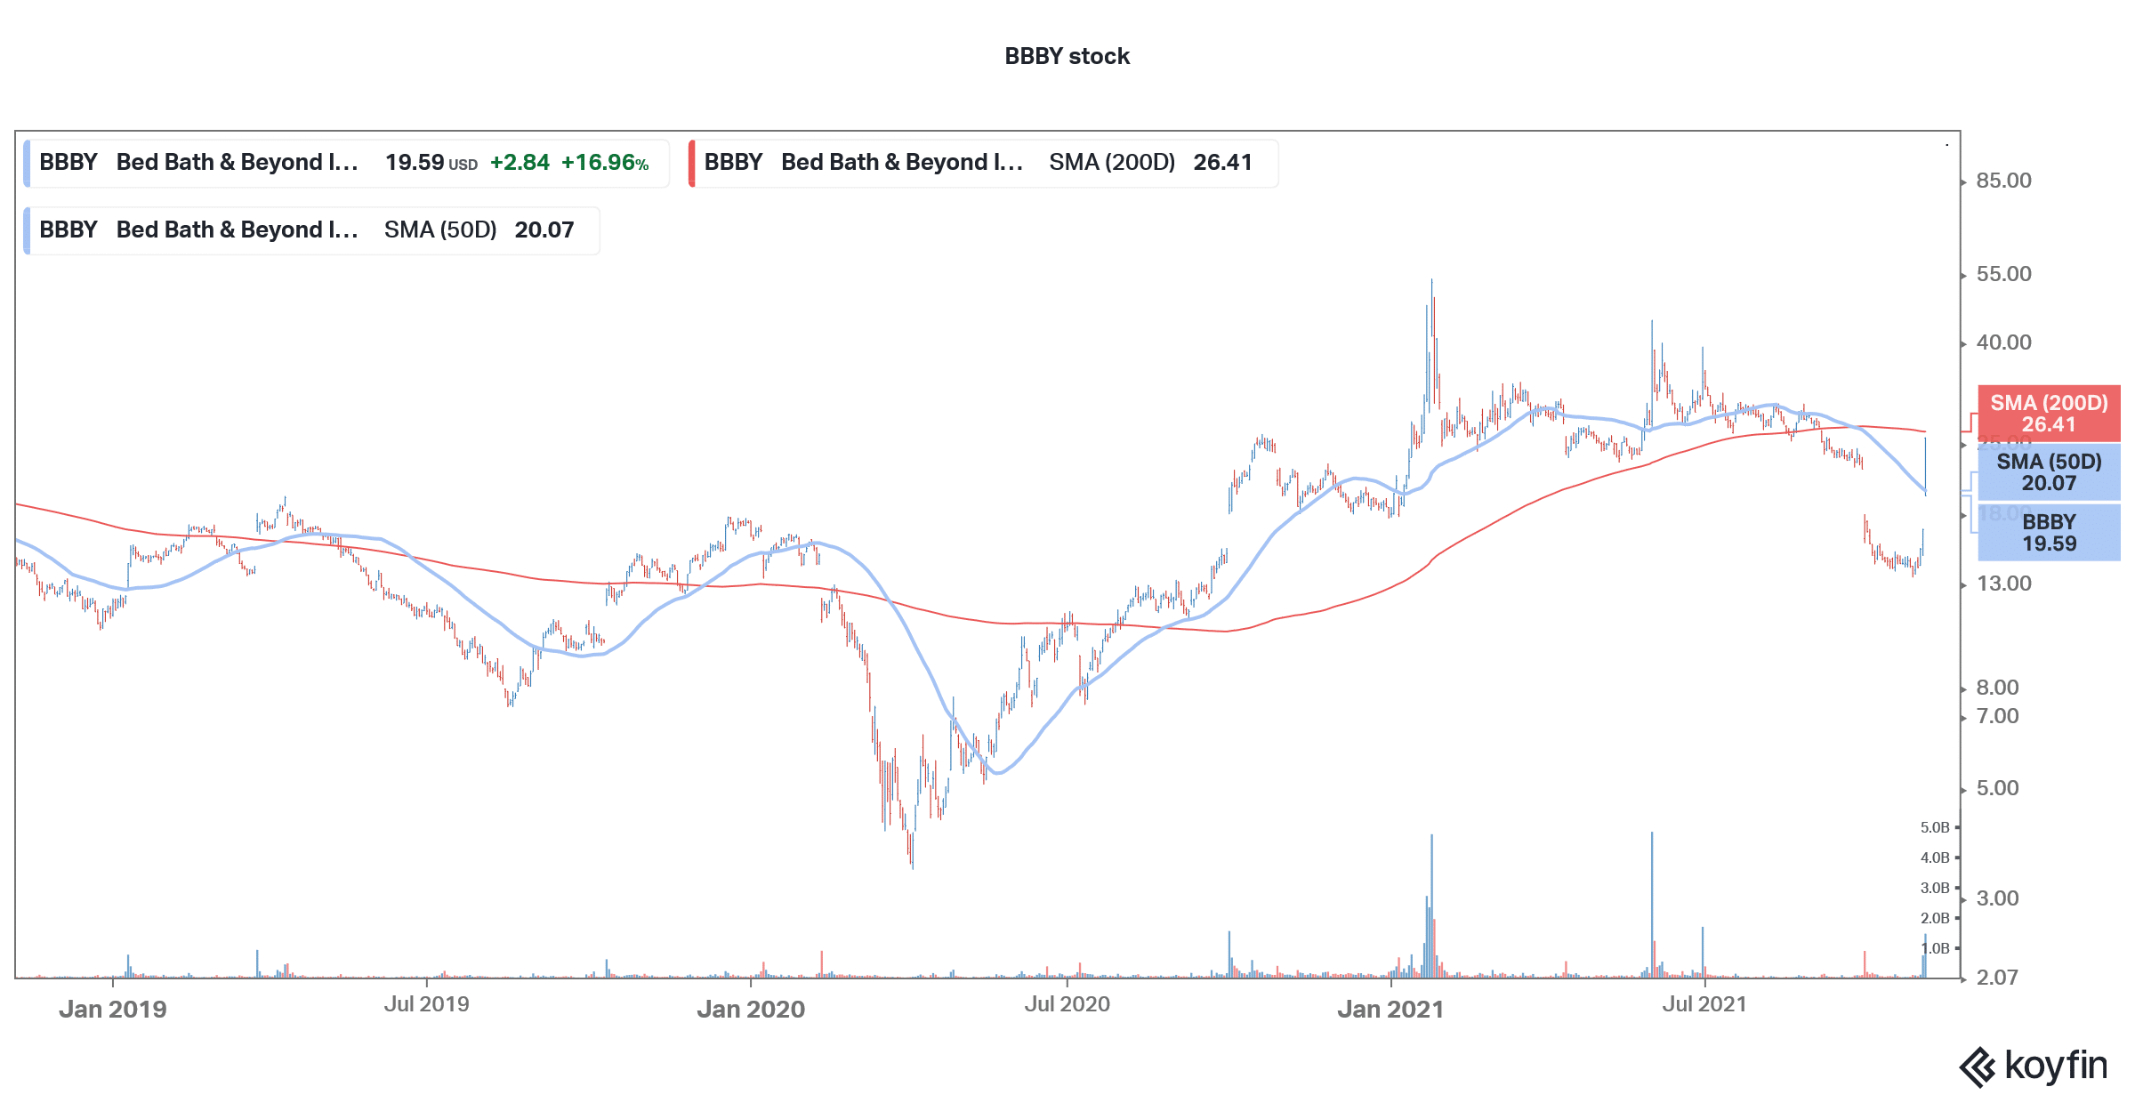Click the 3.0B volume axis label
Screen dimensions: 2135x1103
(x=1935, y=888)
